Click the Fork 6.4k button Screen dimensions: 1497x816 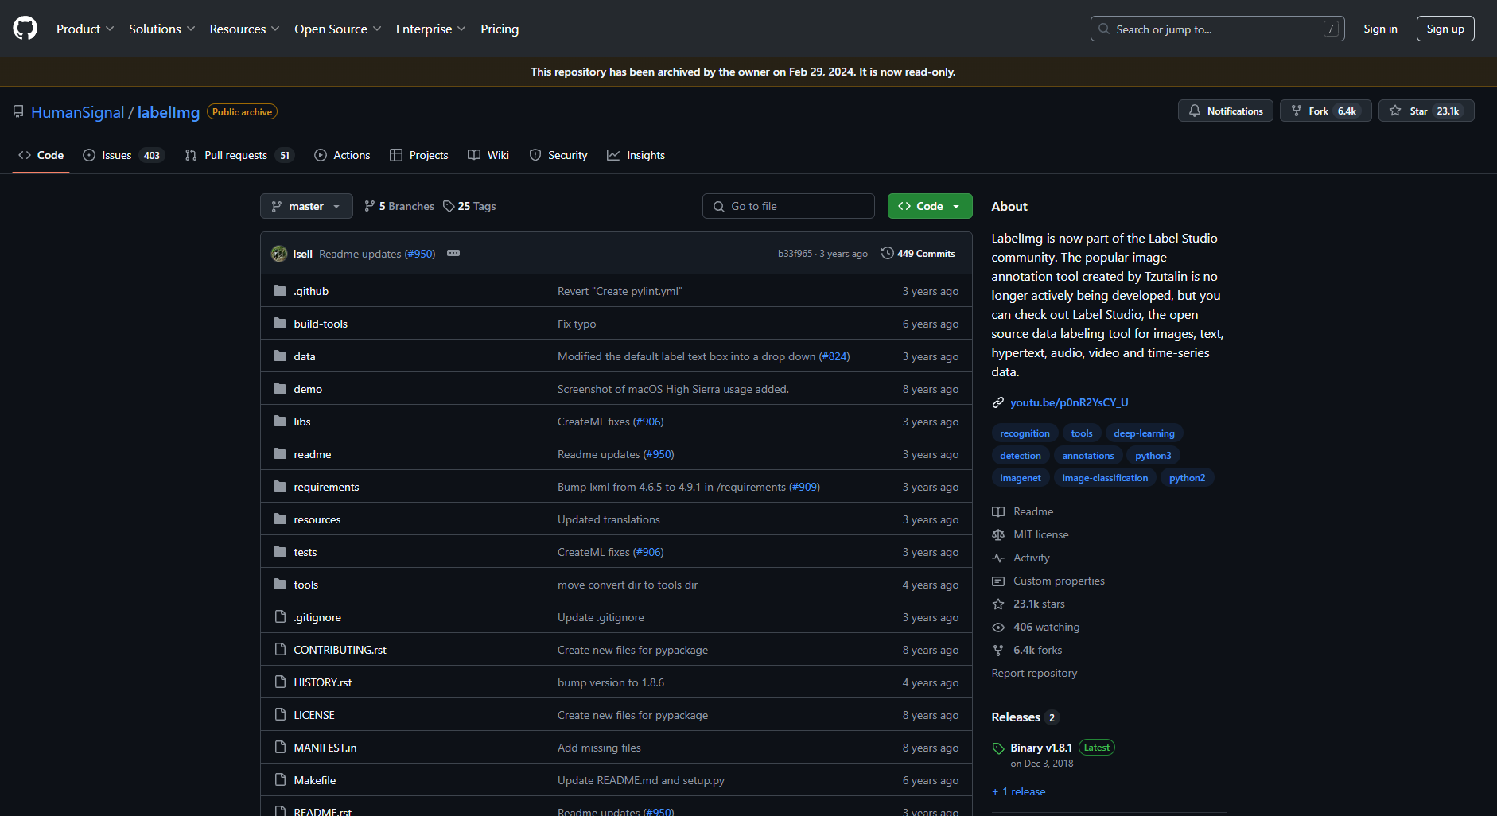pyautogui.click(x=1325, y=111)
